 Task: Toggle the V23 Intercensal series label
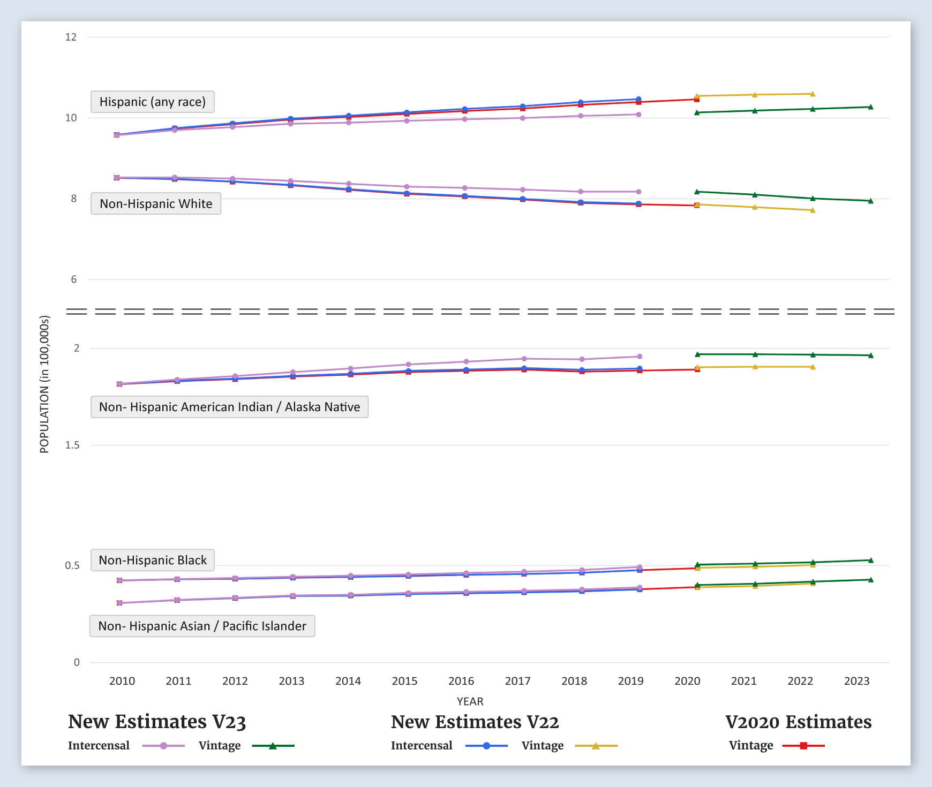[x=99, y=746]
